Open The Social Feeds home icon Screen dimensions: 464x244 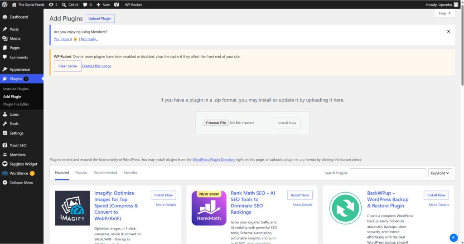[x=14, y=5]
